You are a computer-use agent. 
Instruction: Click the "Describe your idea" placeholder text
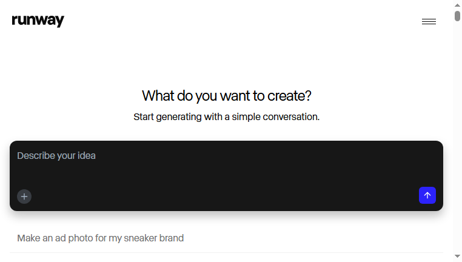tap(56, 156)
